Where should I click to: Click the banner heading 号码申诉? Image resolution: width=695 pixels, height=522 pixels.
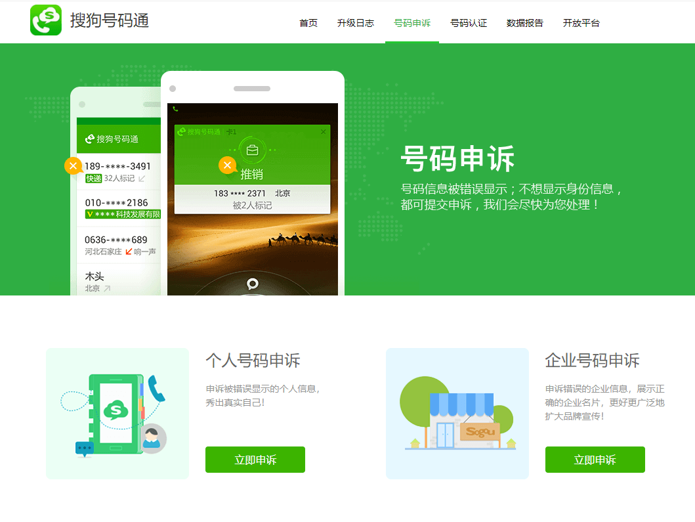[x=457, y=158]
